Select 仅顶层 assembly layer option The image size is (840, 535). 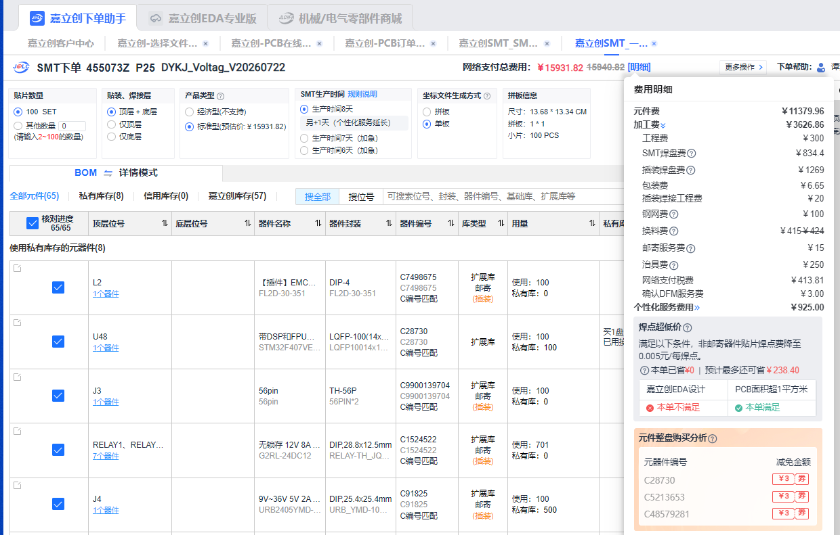112,124
